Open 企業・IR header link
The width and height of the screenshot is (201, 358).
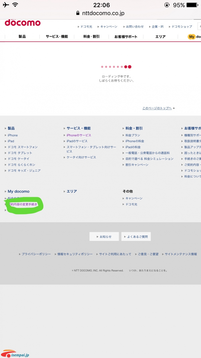point(158,27)
